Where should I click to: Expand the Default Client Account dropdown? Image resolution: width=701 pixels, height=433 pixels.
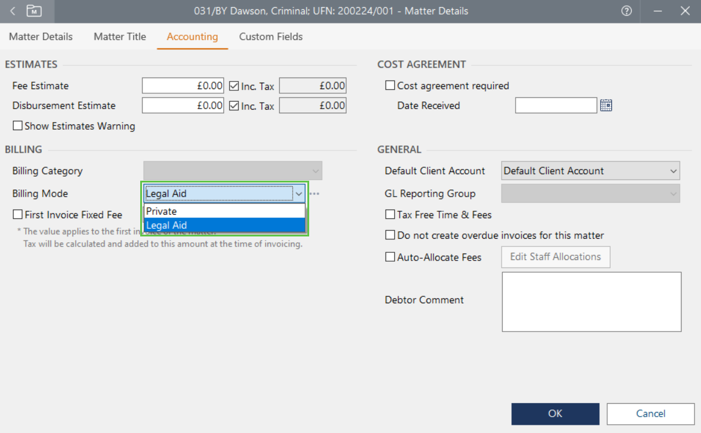coord(673,171)
